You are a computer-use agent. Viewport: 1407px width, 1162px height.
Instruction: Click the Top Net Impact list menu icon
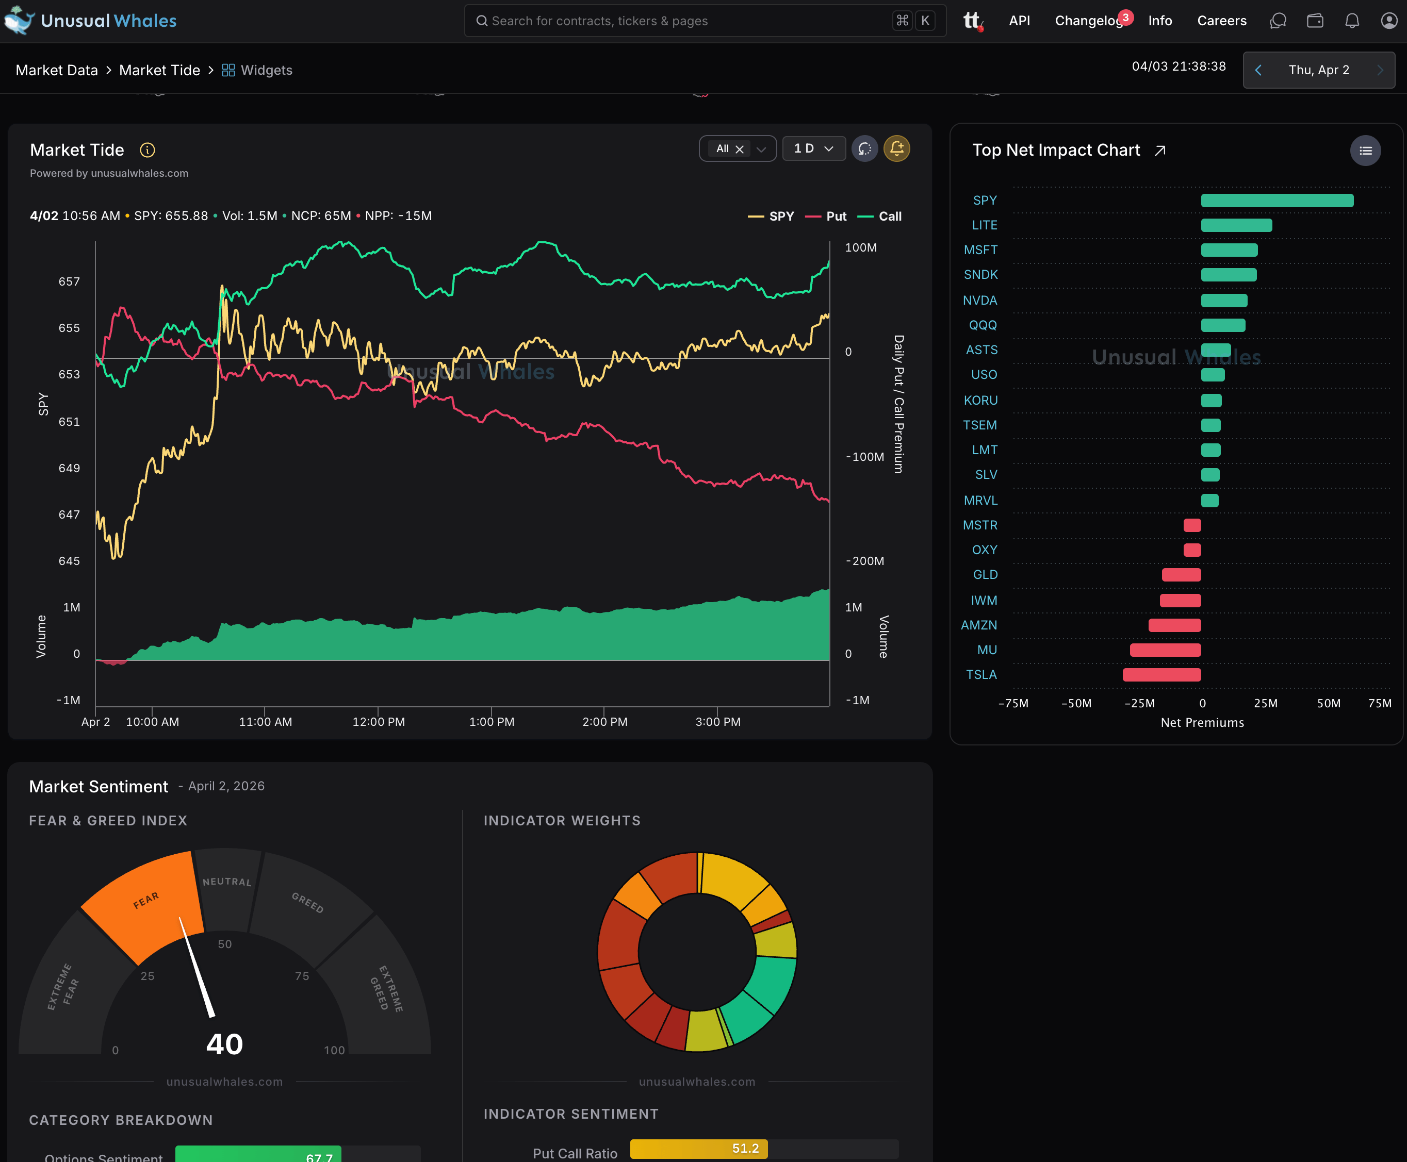[x=1365, y=151]
